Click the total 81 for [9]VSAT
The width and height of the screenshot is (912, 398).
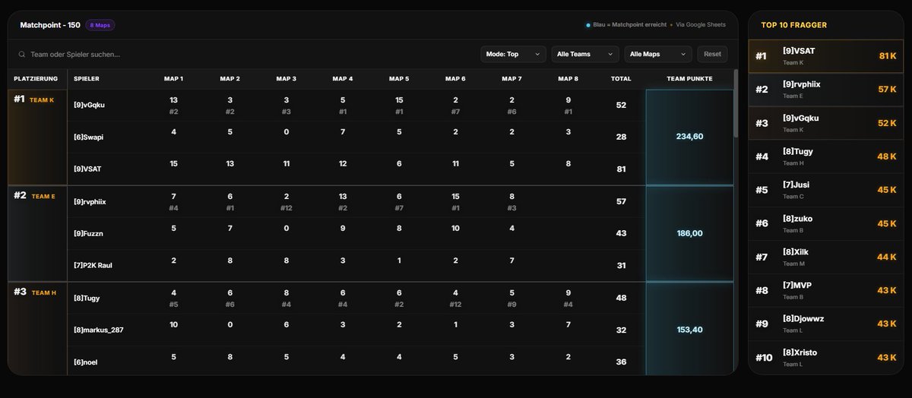tap(621, 169)
